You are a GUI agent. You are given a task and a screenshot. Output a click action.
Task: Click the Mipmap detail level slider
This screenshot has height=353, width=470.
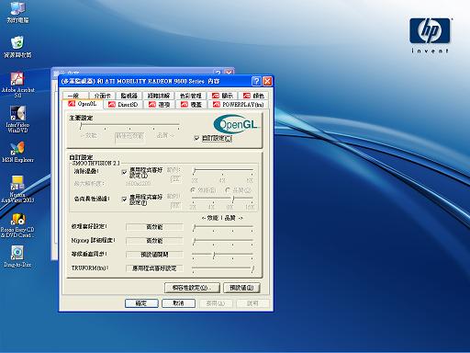223,241
